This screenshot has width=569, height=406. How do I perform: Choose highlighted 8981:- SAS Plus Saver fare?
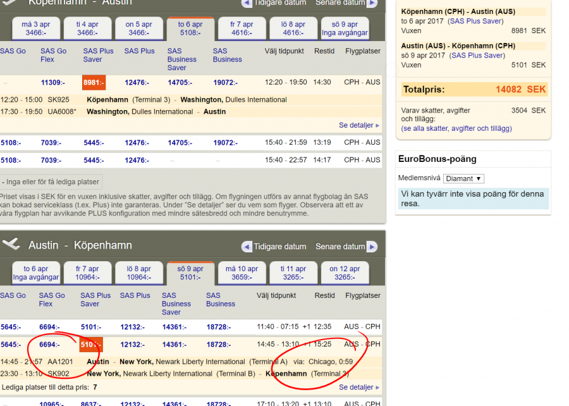tap(94, 83)
